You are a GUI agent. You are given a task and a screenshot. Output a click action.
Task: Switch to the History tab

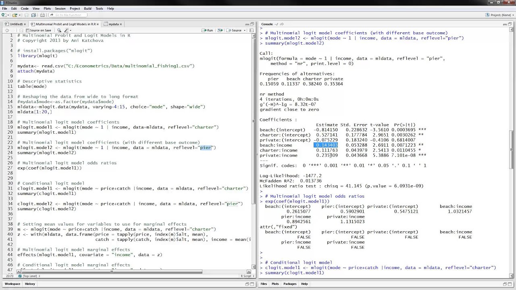pyautogui.click(x=30, y=284)
